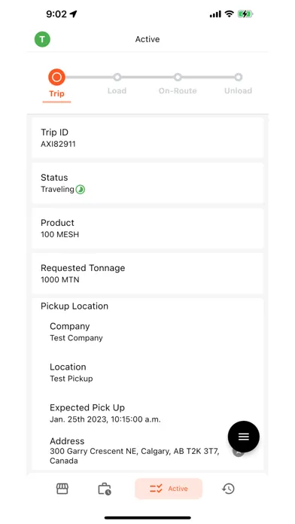Open the trip history clock icon

(x=228, y=489)
